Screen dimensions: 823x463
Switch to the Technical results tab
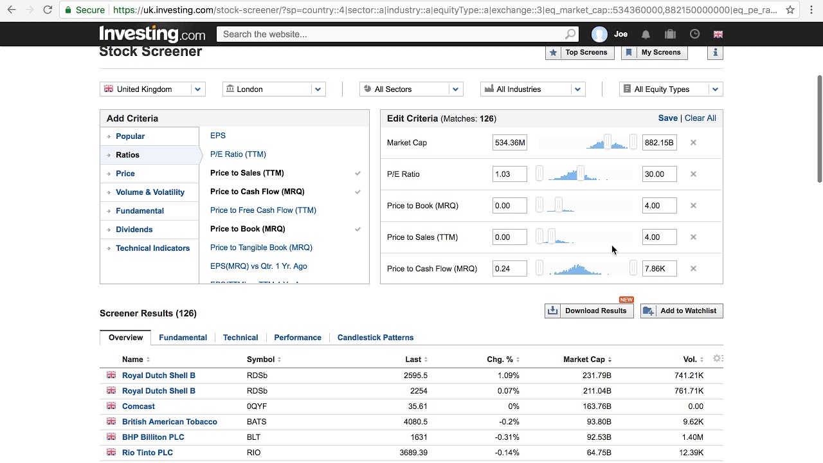click(x=240, y=338)
